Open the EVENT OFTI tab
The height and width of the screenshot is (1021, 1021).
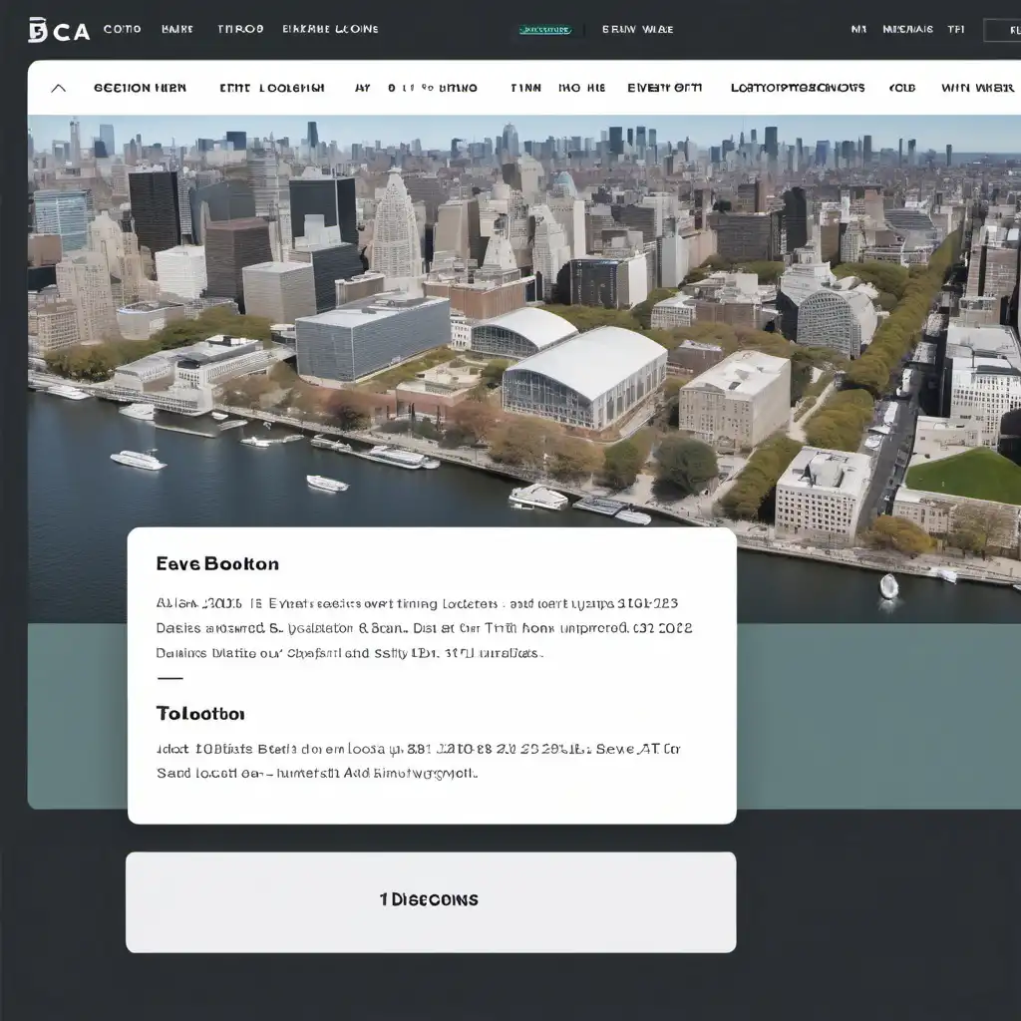tap(664, 88)
